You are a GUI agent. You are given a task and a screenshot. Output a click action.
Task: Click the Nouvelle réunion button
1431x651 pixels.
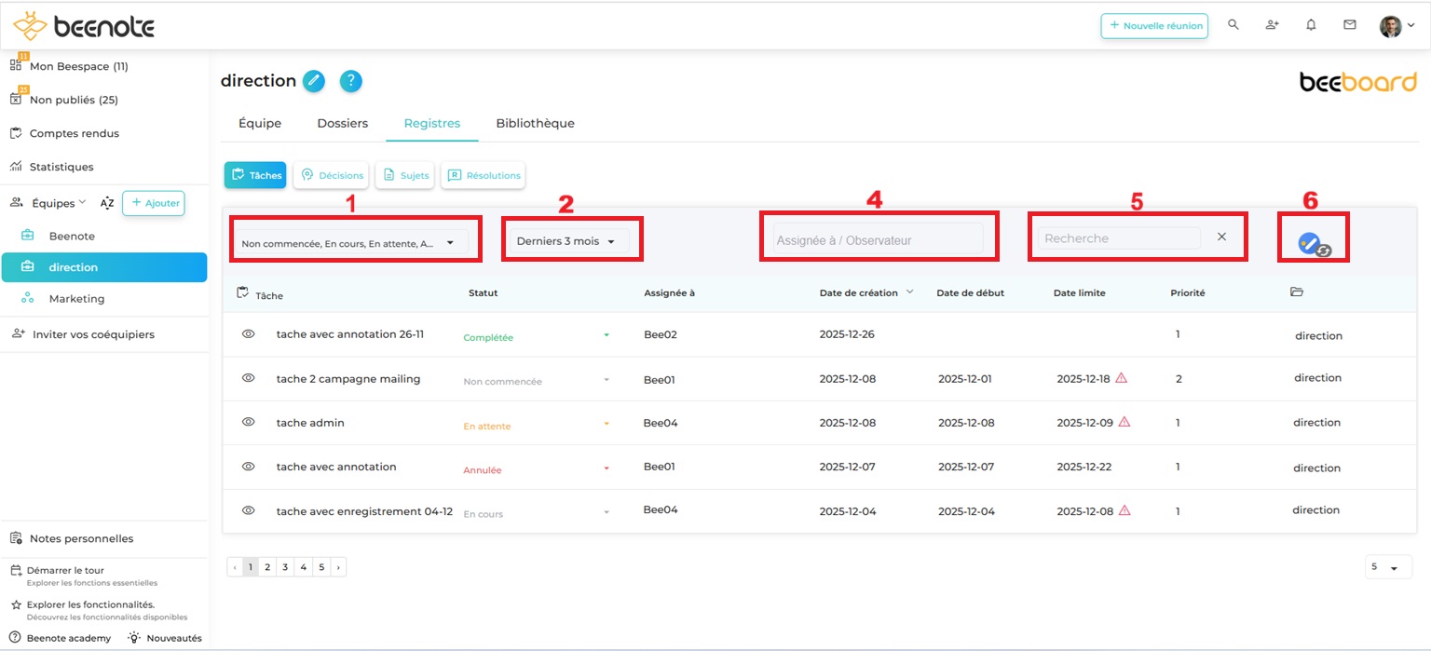coord(1154,26)
